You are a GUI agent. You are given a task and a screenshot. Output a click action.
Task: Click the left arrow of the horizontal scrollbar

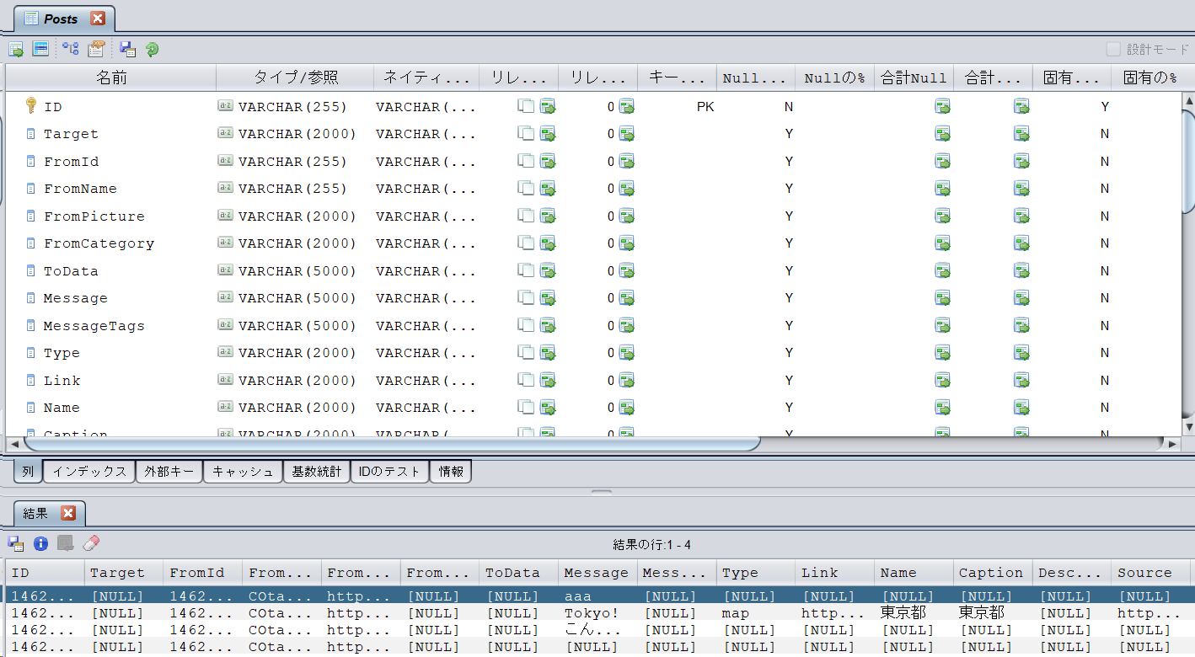pyautogui.click(x=14, y=443)
